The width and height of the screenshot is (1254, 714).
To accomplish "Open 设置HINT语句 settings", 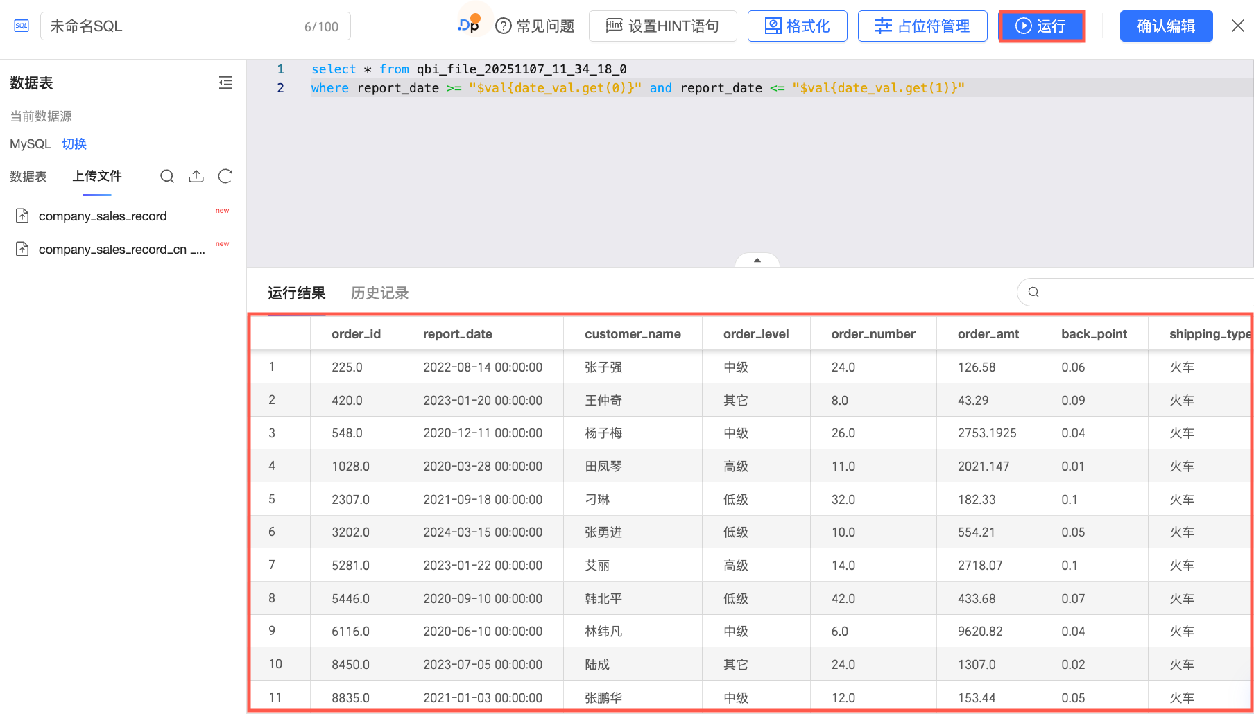I will click(x=662, y=26).
